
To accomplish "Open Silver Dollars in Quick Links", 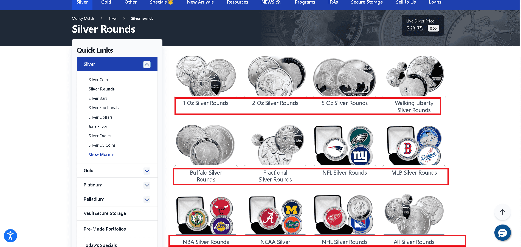I will 100,117.
